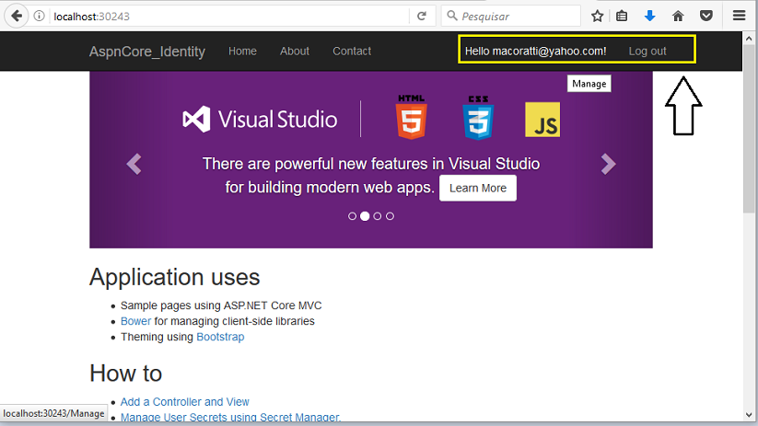The image size is (758, 426).
Task: Click the Visual Studio logo in carousel
Action: (260, 120)
